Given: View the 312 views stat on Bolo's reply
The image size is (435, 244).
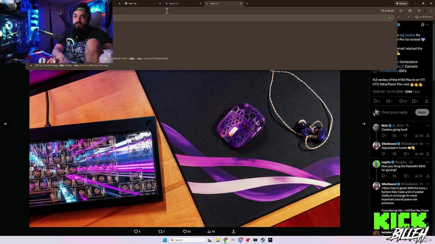Looking at the screenshot, I should click(x=419, y=136).
